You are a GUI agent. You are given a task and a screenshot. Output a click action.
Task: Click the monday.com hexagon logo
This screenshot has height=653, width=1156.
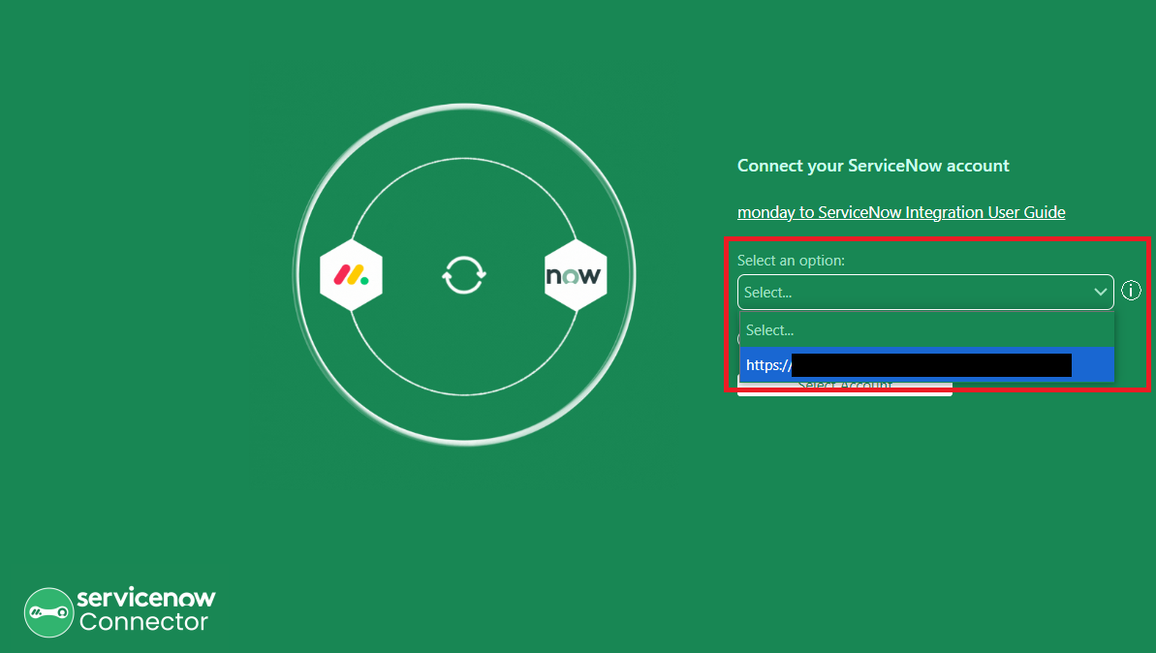[x=351, y=276]
